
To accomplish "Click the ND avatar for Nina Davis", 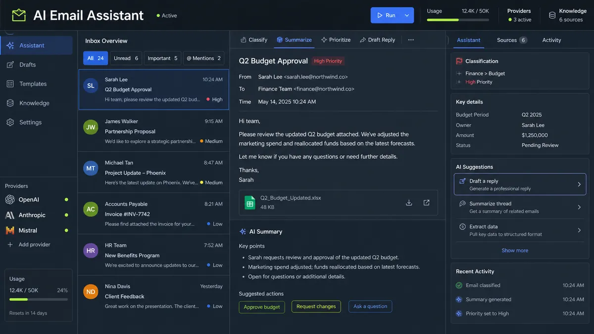I will pyautogui.click(x=91, y=292).
